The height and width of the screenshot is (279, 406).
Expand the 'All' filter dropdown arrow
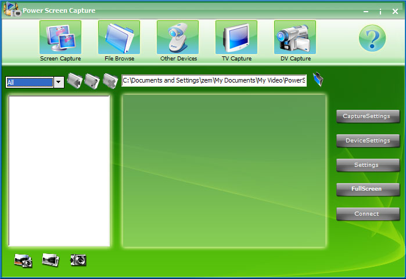point(59,82)
